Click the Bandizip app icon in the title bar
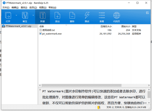This screenshot has height=111, width=152. point(4,3)
